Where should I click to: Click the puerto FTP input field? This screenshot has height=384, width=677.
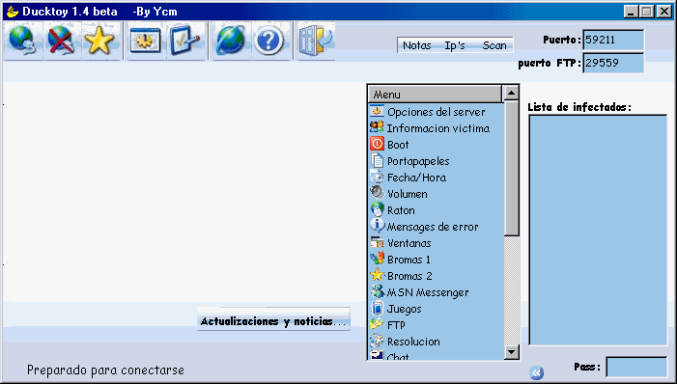click(613, 63)
